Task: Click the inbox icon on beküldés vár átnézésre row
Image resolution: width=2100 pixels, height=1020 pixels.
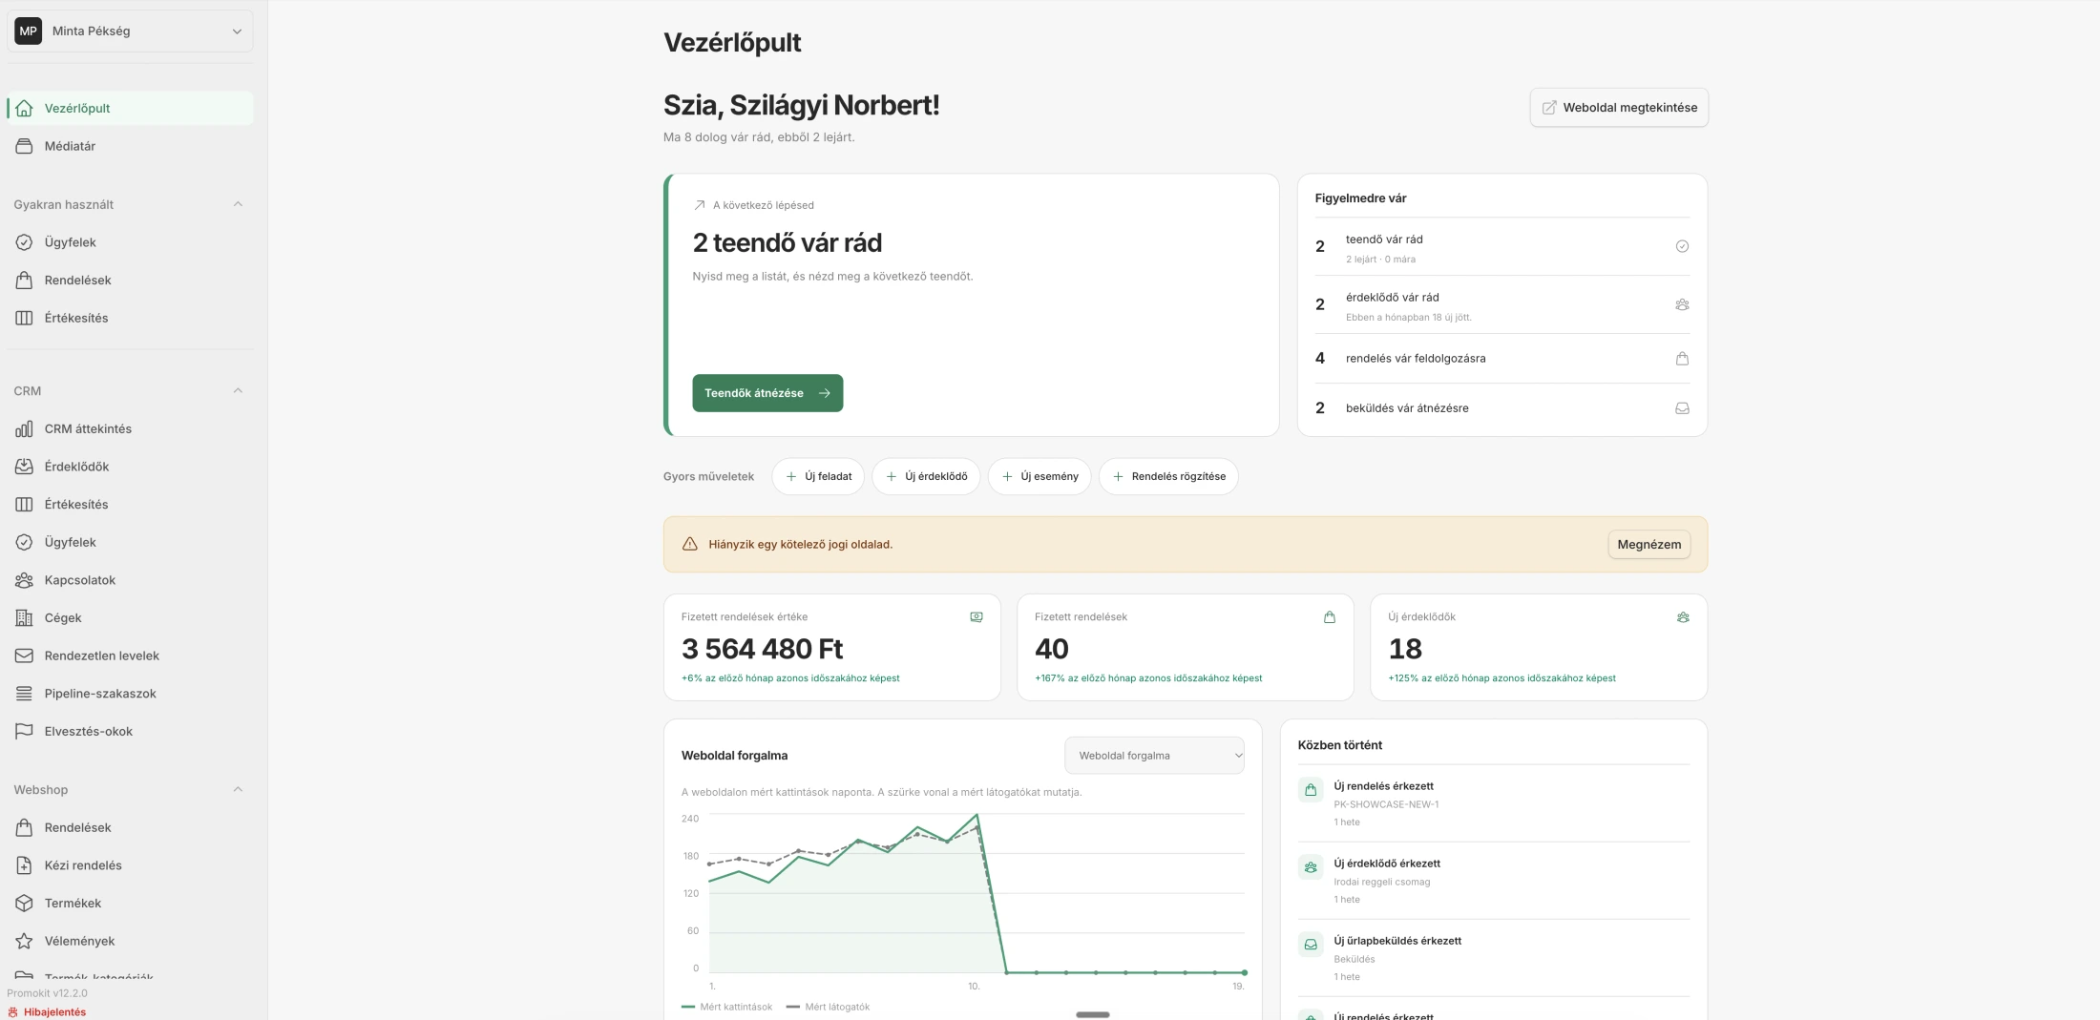Action: pyautogui.click(x=1682, y=408)
